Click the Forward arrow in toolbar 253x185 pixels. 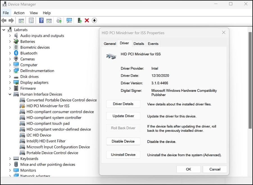click(x=11, y=20)
